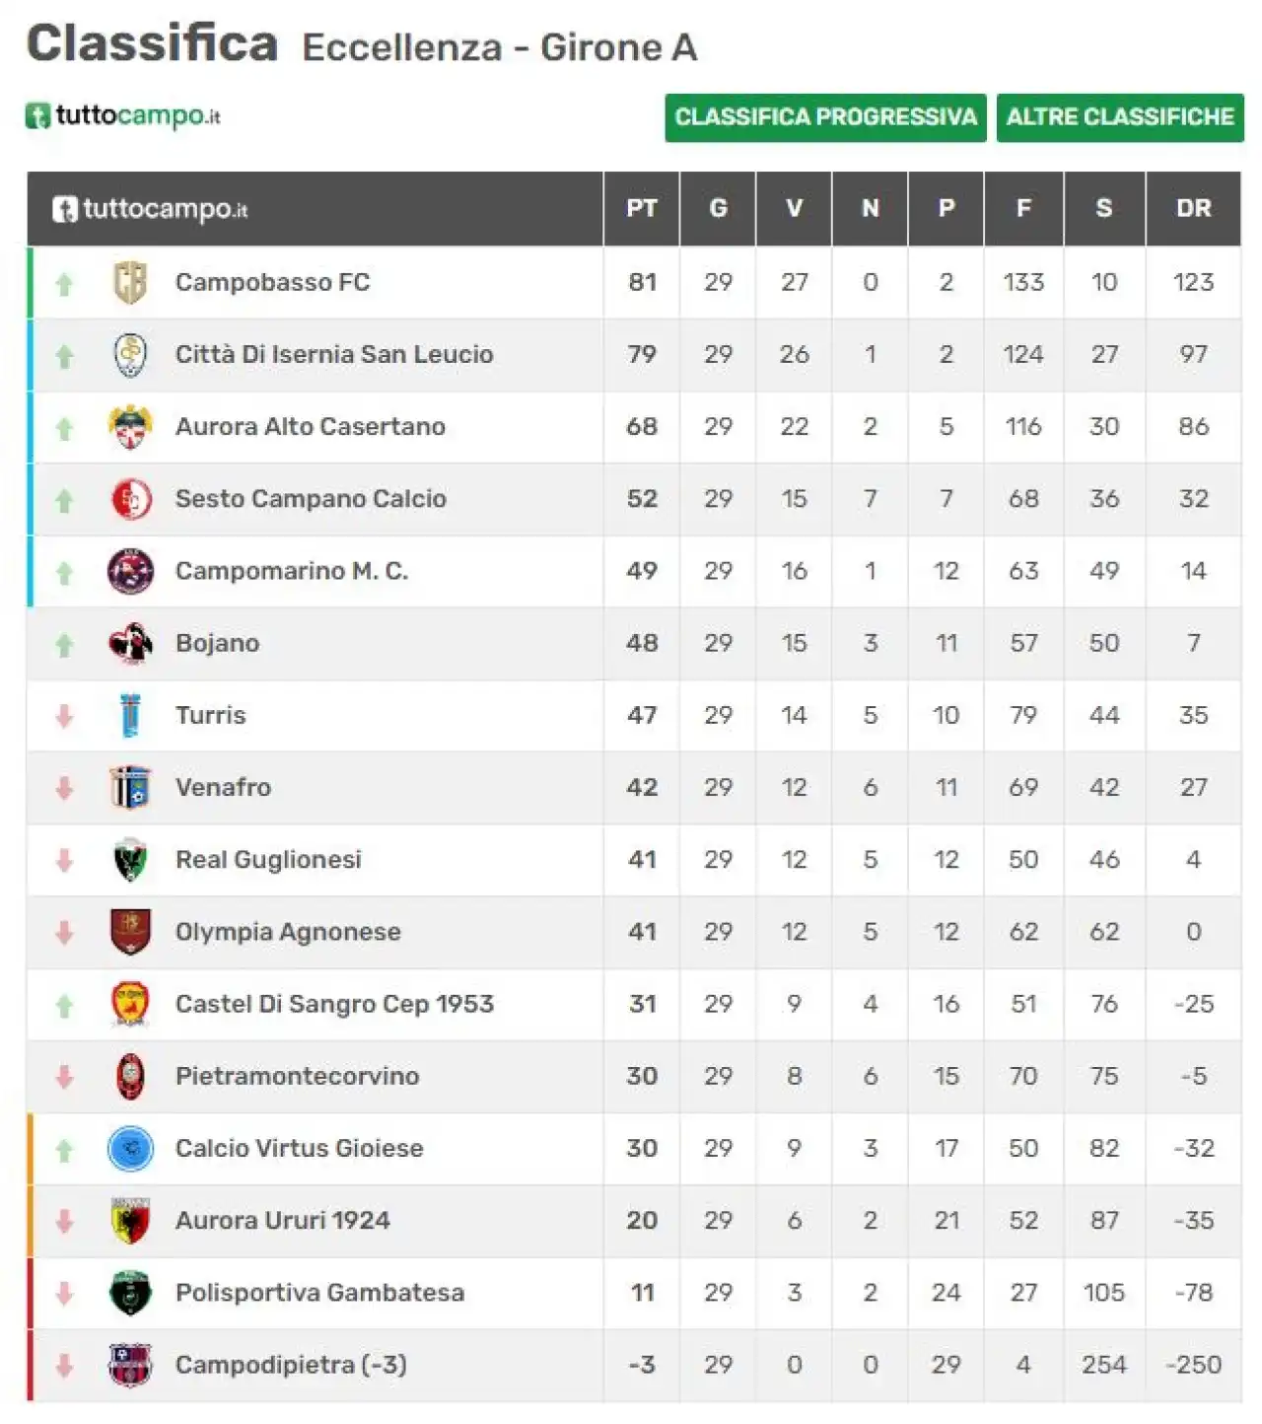This screenshot has width=1262, height=1424.
Task: Click the Città Di Isernia San Leucio crest
Action: tap(130, 355)
